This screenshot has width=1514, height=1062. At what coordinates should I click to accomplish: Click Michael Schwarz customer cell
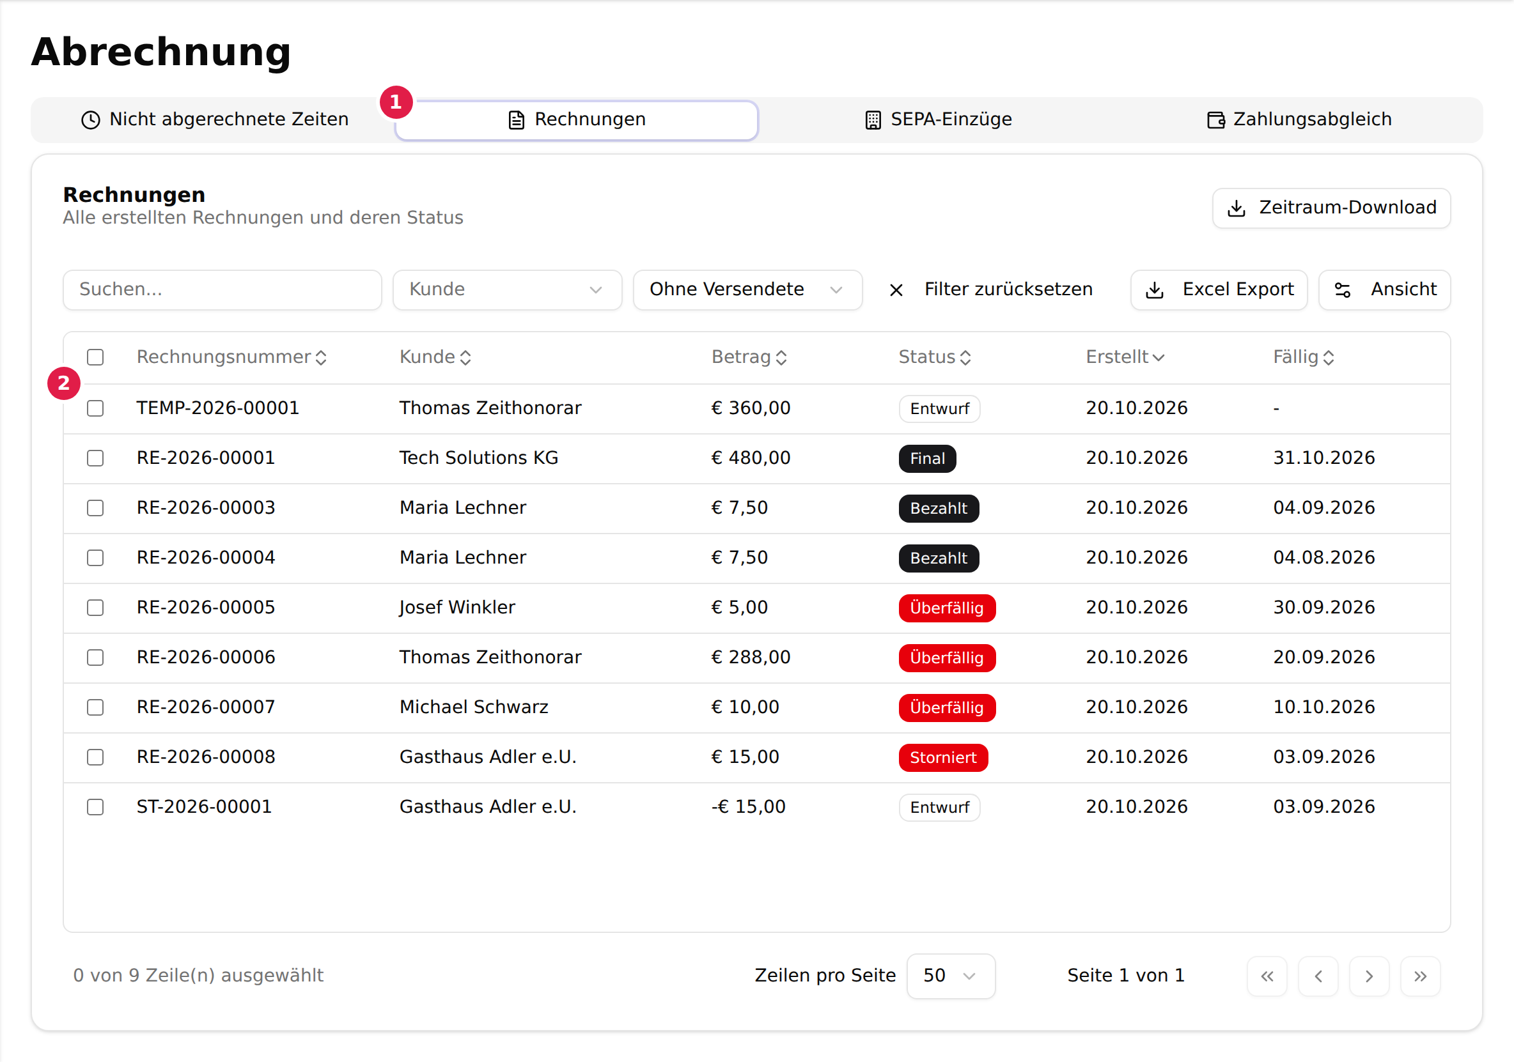(x=474, y=707)
